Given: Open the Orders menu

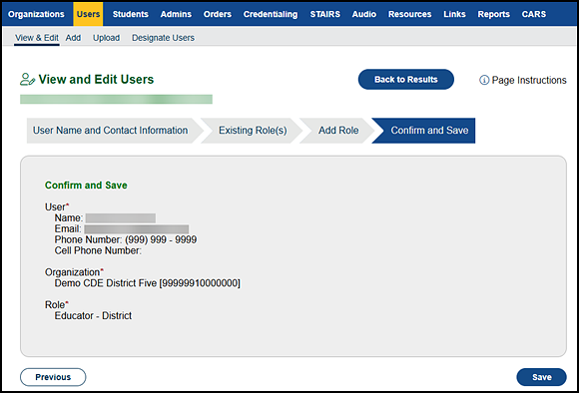Looking at the screenshot, I should tap(218, 14).
